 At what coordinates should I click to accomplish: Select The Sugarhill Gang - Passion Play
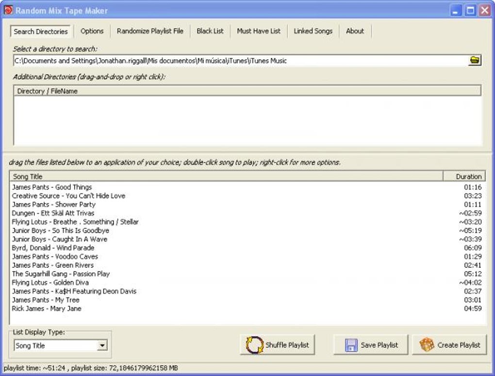[x=247, y=274]
